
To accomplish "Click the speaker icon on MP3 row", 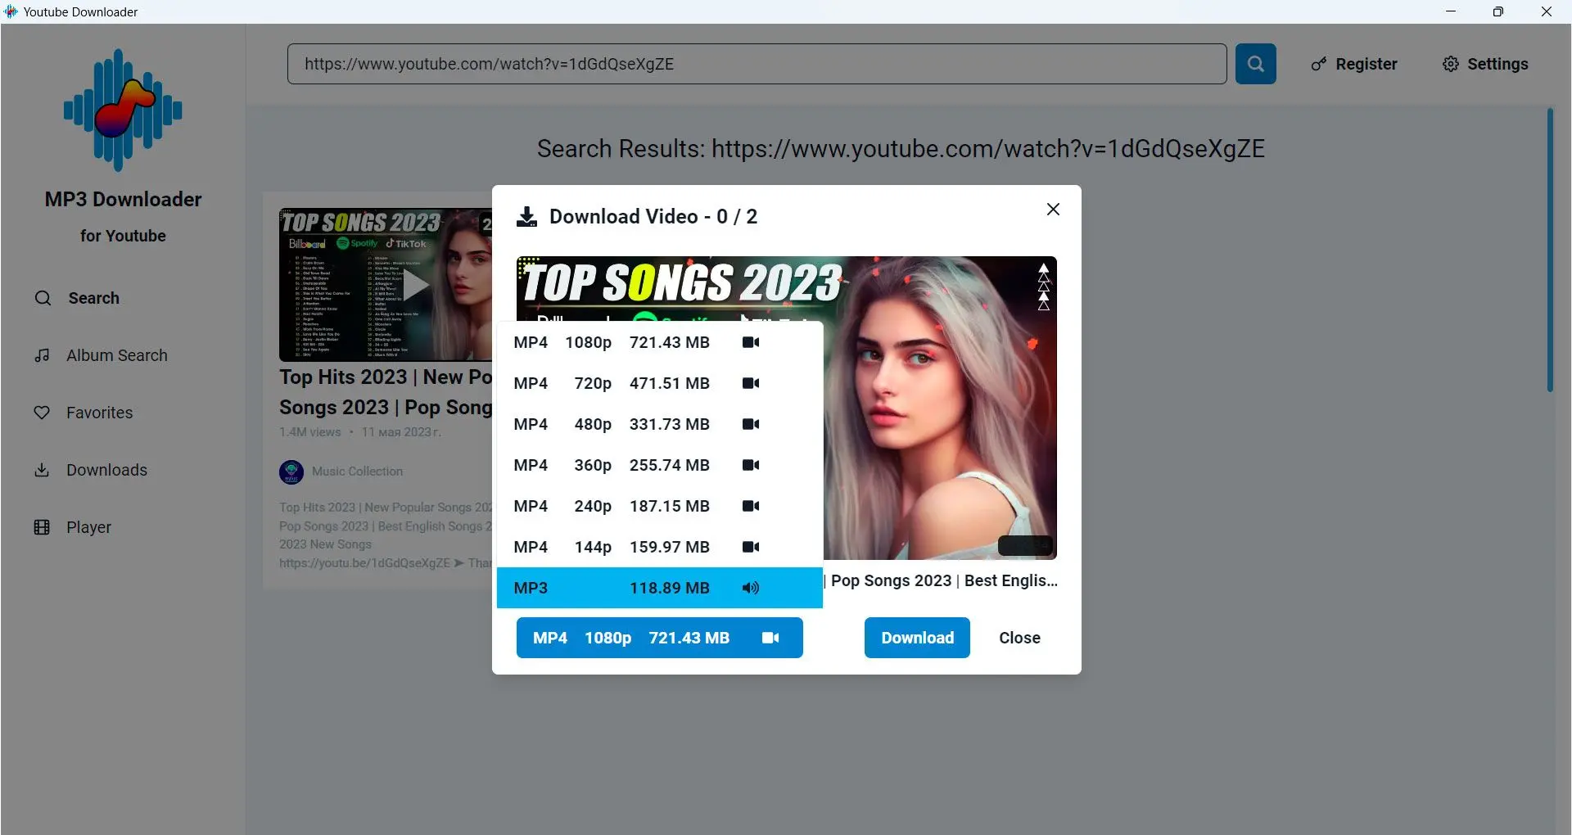I will [x=751, y=588].
